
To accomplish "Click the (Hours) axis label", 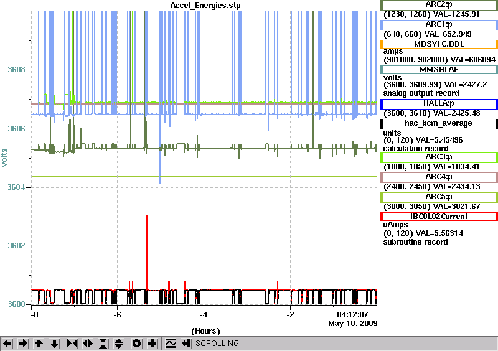I will pyautogui.click(x=205, y=331).
